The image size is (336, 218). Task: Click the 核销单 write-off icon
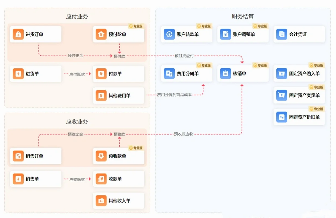[225, 74]
